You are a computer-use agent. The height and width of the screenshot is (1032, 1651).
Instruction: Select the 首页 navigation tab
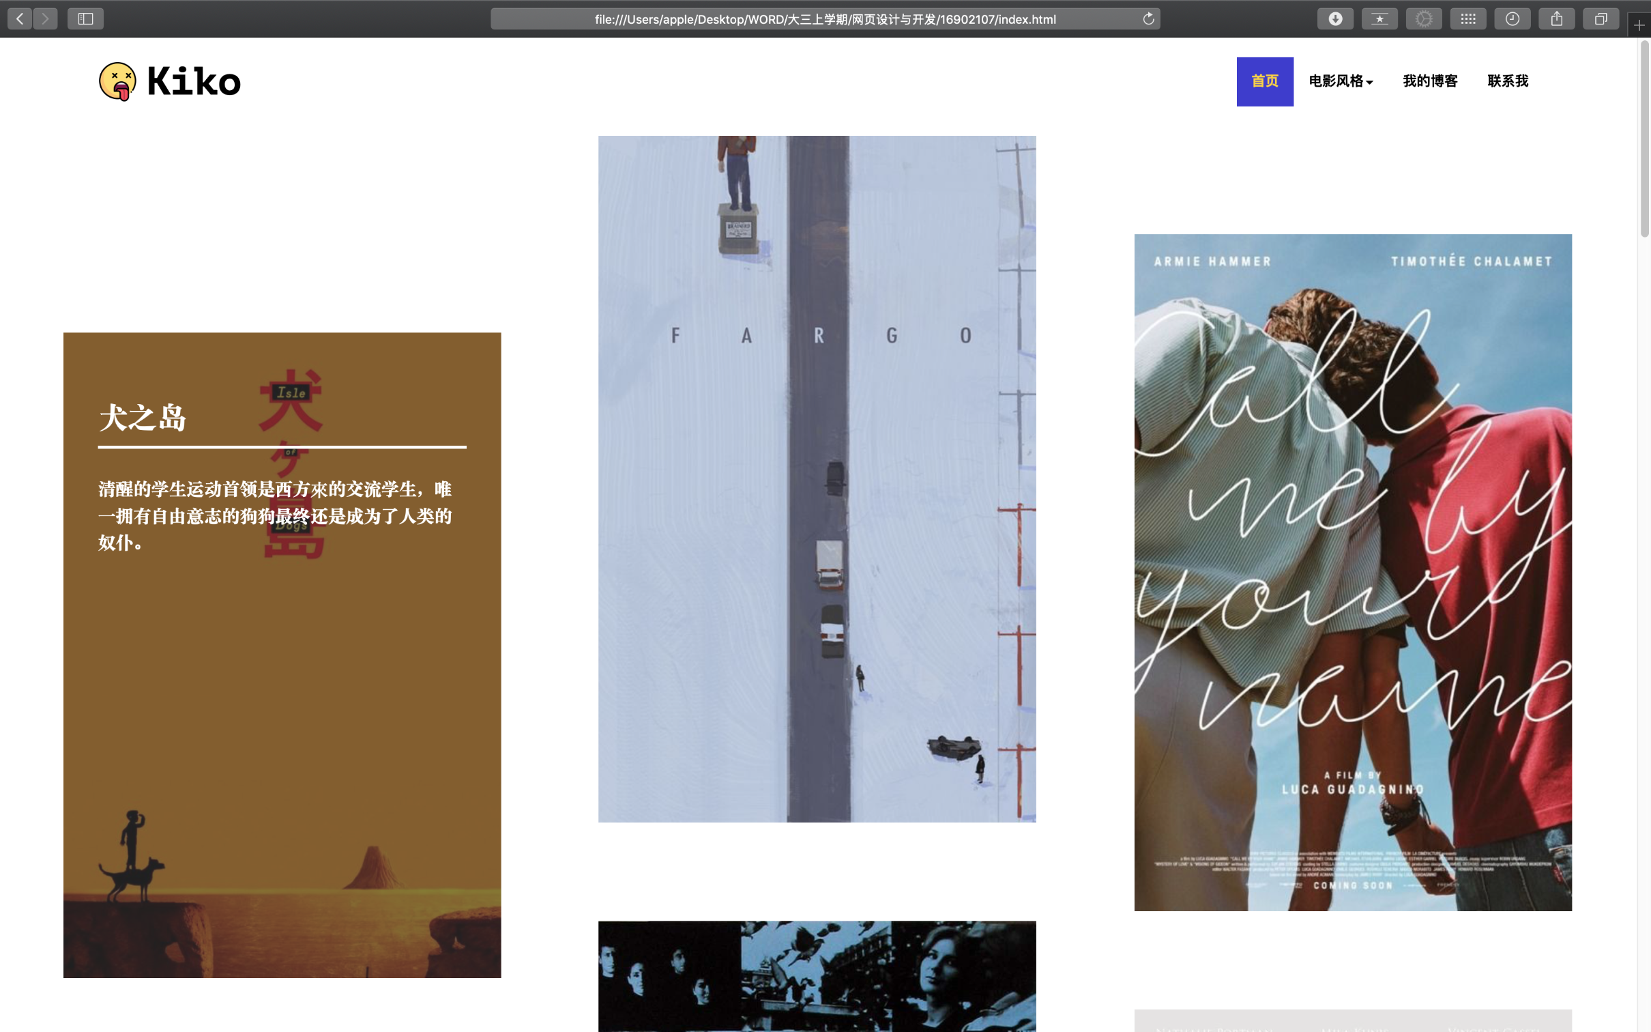tap(1265, 81)
